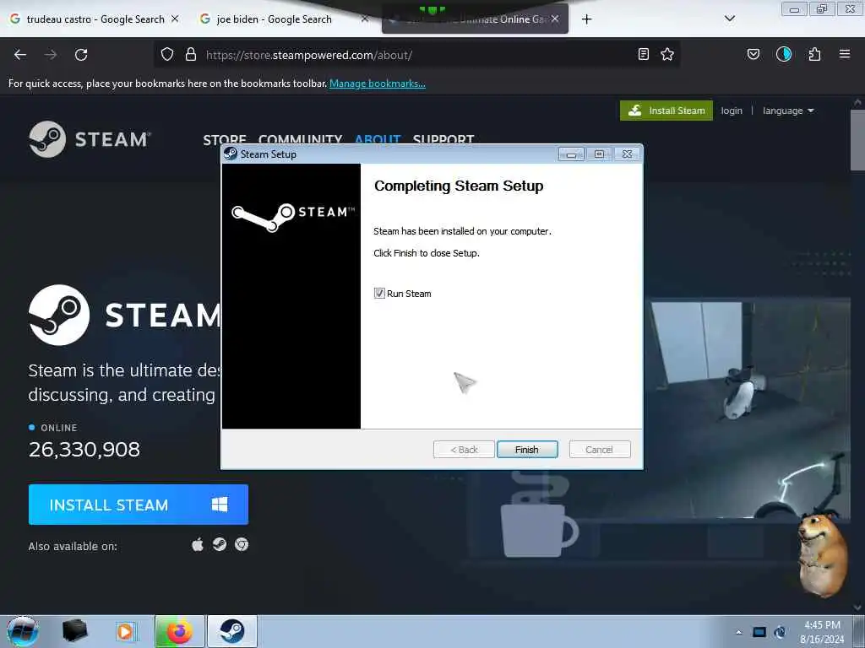
Task: Open the black box taskbar icon
Action: pos(75,631)
